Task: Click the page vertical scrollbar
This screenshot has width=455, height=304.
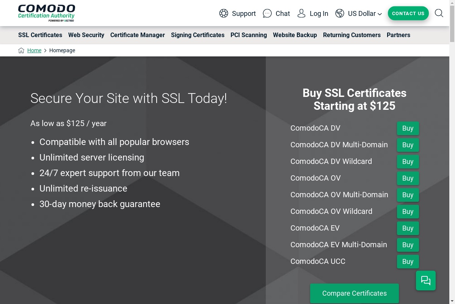Action: (452, 152)
